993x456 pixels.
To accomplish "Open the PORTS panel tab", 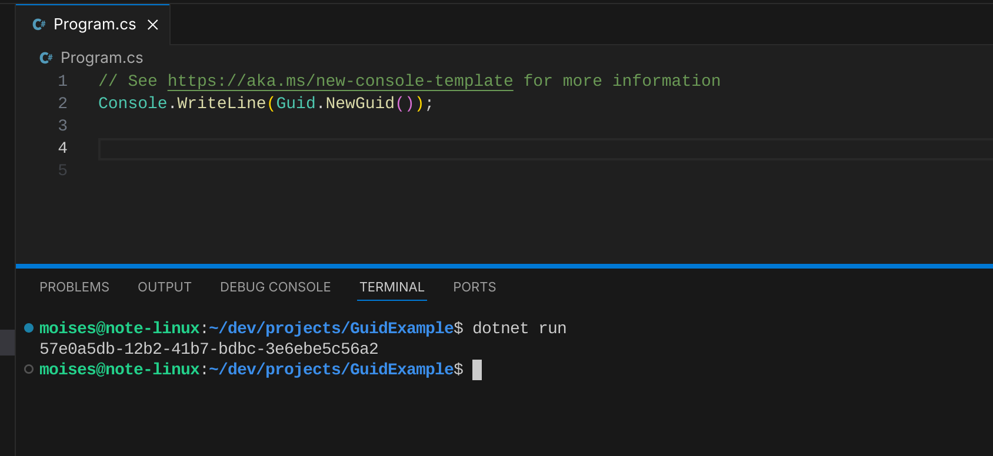I will click(x=474, y=287).
